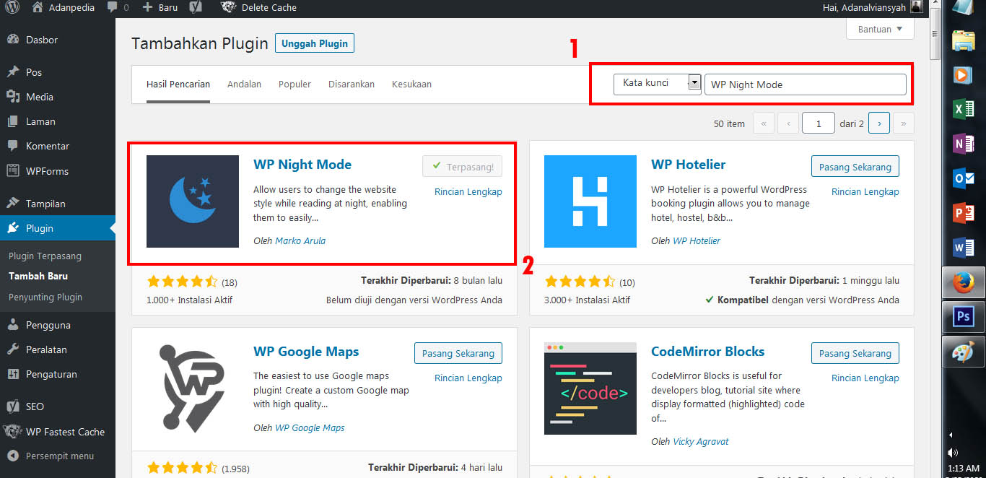Expand the Kata kunci search type dropdown

[x=694, y=83]
